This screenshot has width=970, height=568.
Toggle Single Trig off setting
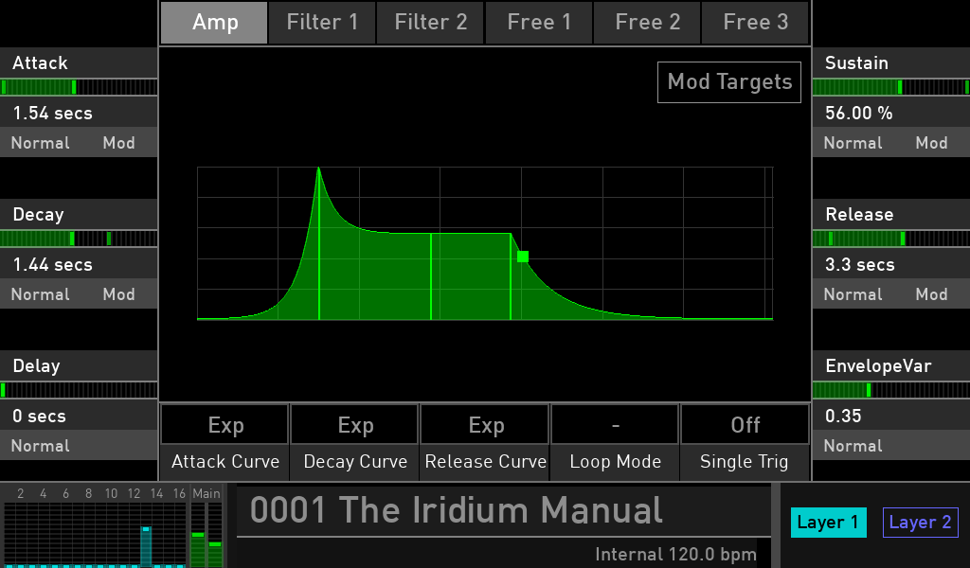745,426
